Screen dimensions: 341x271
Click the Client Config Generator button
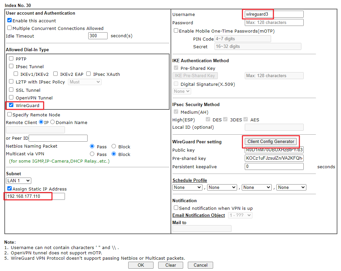point(271,142)
